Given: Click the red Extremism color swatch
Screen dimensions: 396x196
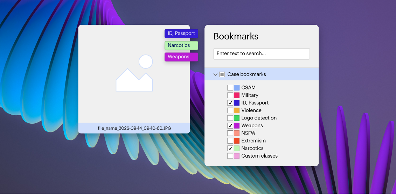Looking at the screenshot, I should click(x=237, y=141).
